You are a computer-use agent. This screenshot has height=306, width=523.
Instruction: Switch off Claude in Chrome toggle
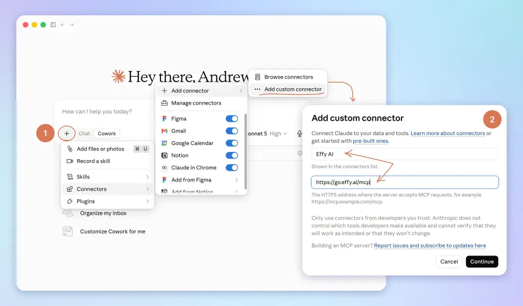click(x=232, y=167)
